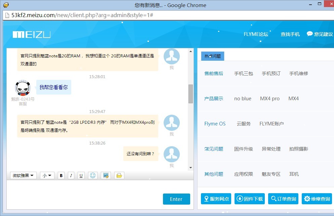Screen dimensions: 334x216
Task: Click the chat scrollbar up arrow
Action: pyautogui.click(x=191, y=51)
